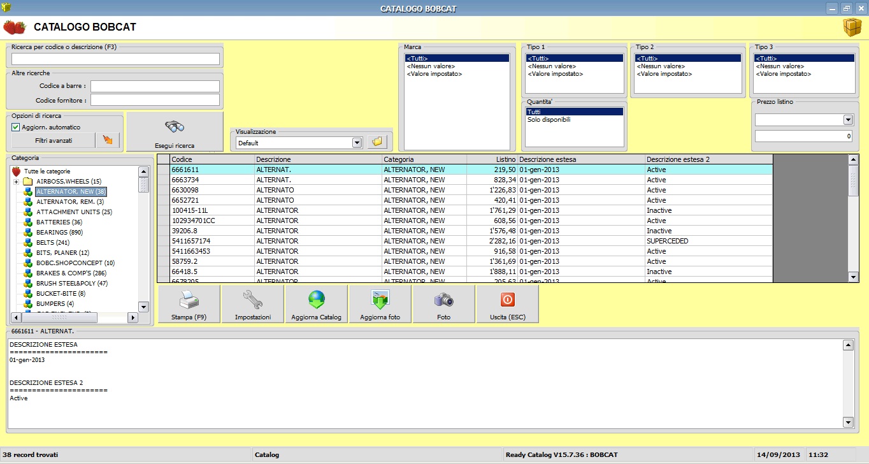Select ALTERNATOR, REM. (3) category
The height and width of the screenshot is (464, 869).
(70, 201)
